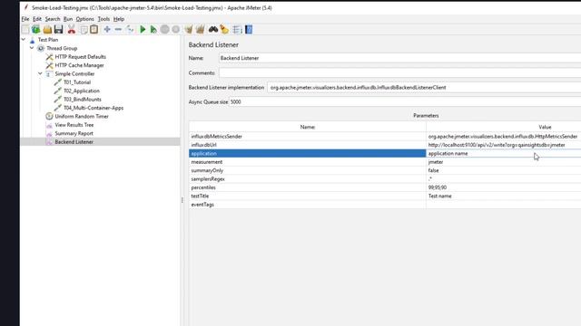The width and height of the screenshot is (581, 326).
Task: Click the Shutdown test icon
Action: [176, 30]
